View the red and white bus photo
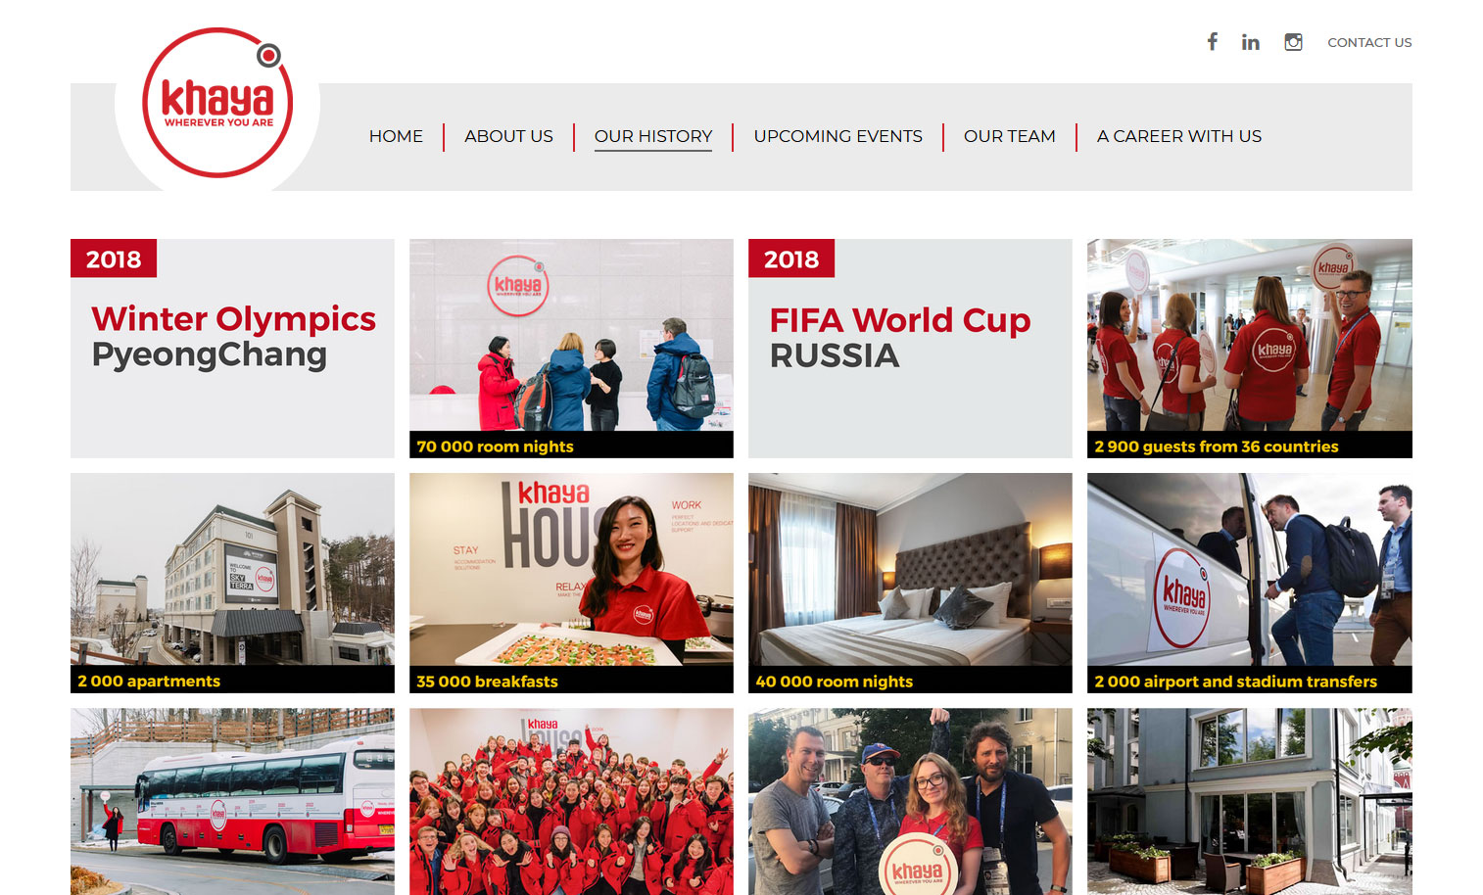Screen dimensions: 1483x895 (232, 801)
